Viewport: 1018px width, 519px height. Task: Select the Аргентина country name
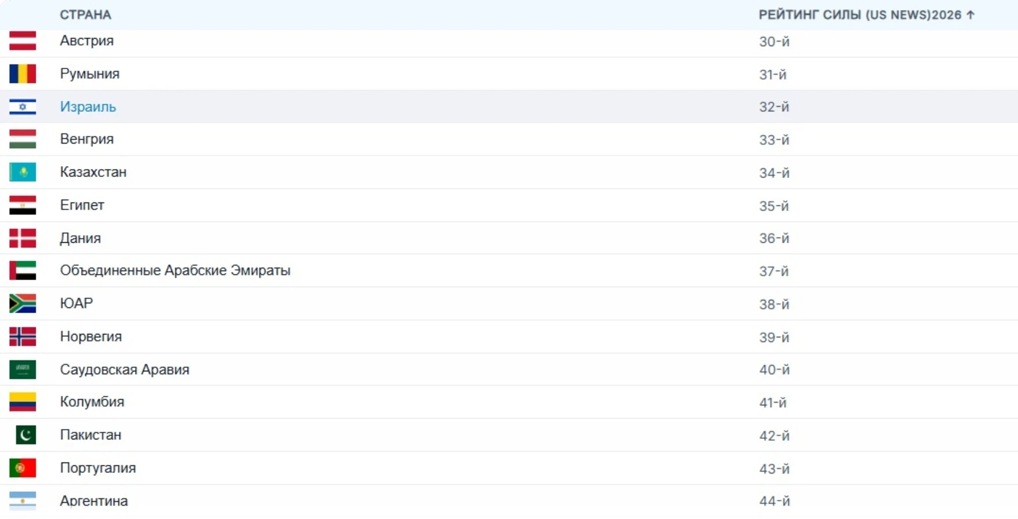coord(93,501)
